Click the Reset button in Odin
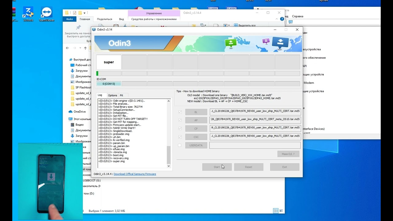Screen dimensions: 393x221 [249, 167]
